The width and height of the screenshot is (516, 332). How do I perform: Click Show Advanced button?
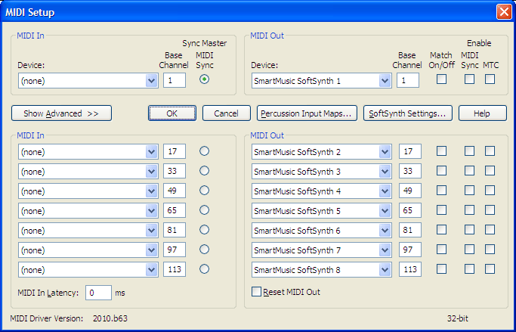pyautogui.click(x=61, y=113)
